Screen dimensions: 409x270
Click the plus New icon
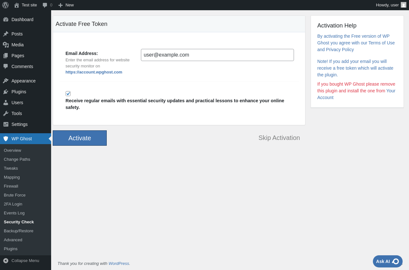[60, 5]
